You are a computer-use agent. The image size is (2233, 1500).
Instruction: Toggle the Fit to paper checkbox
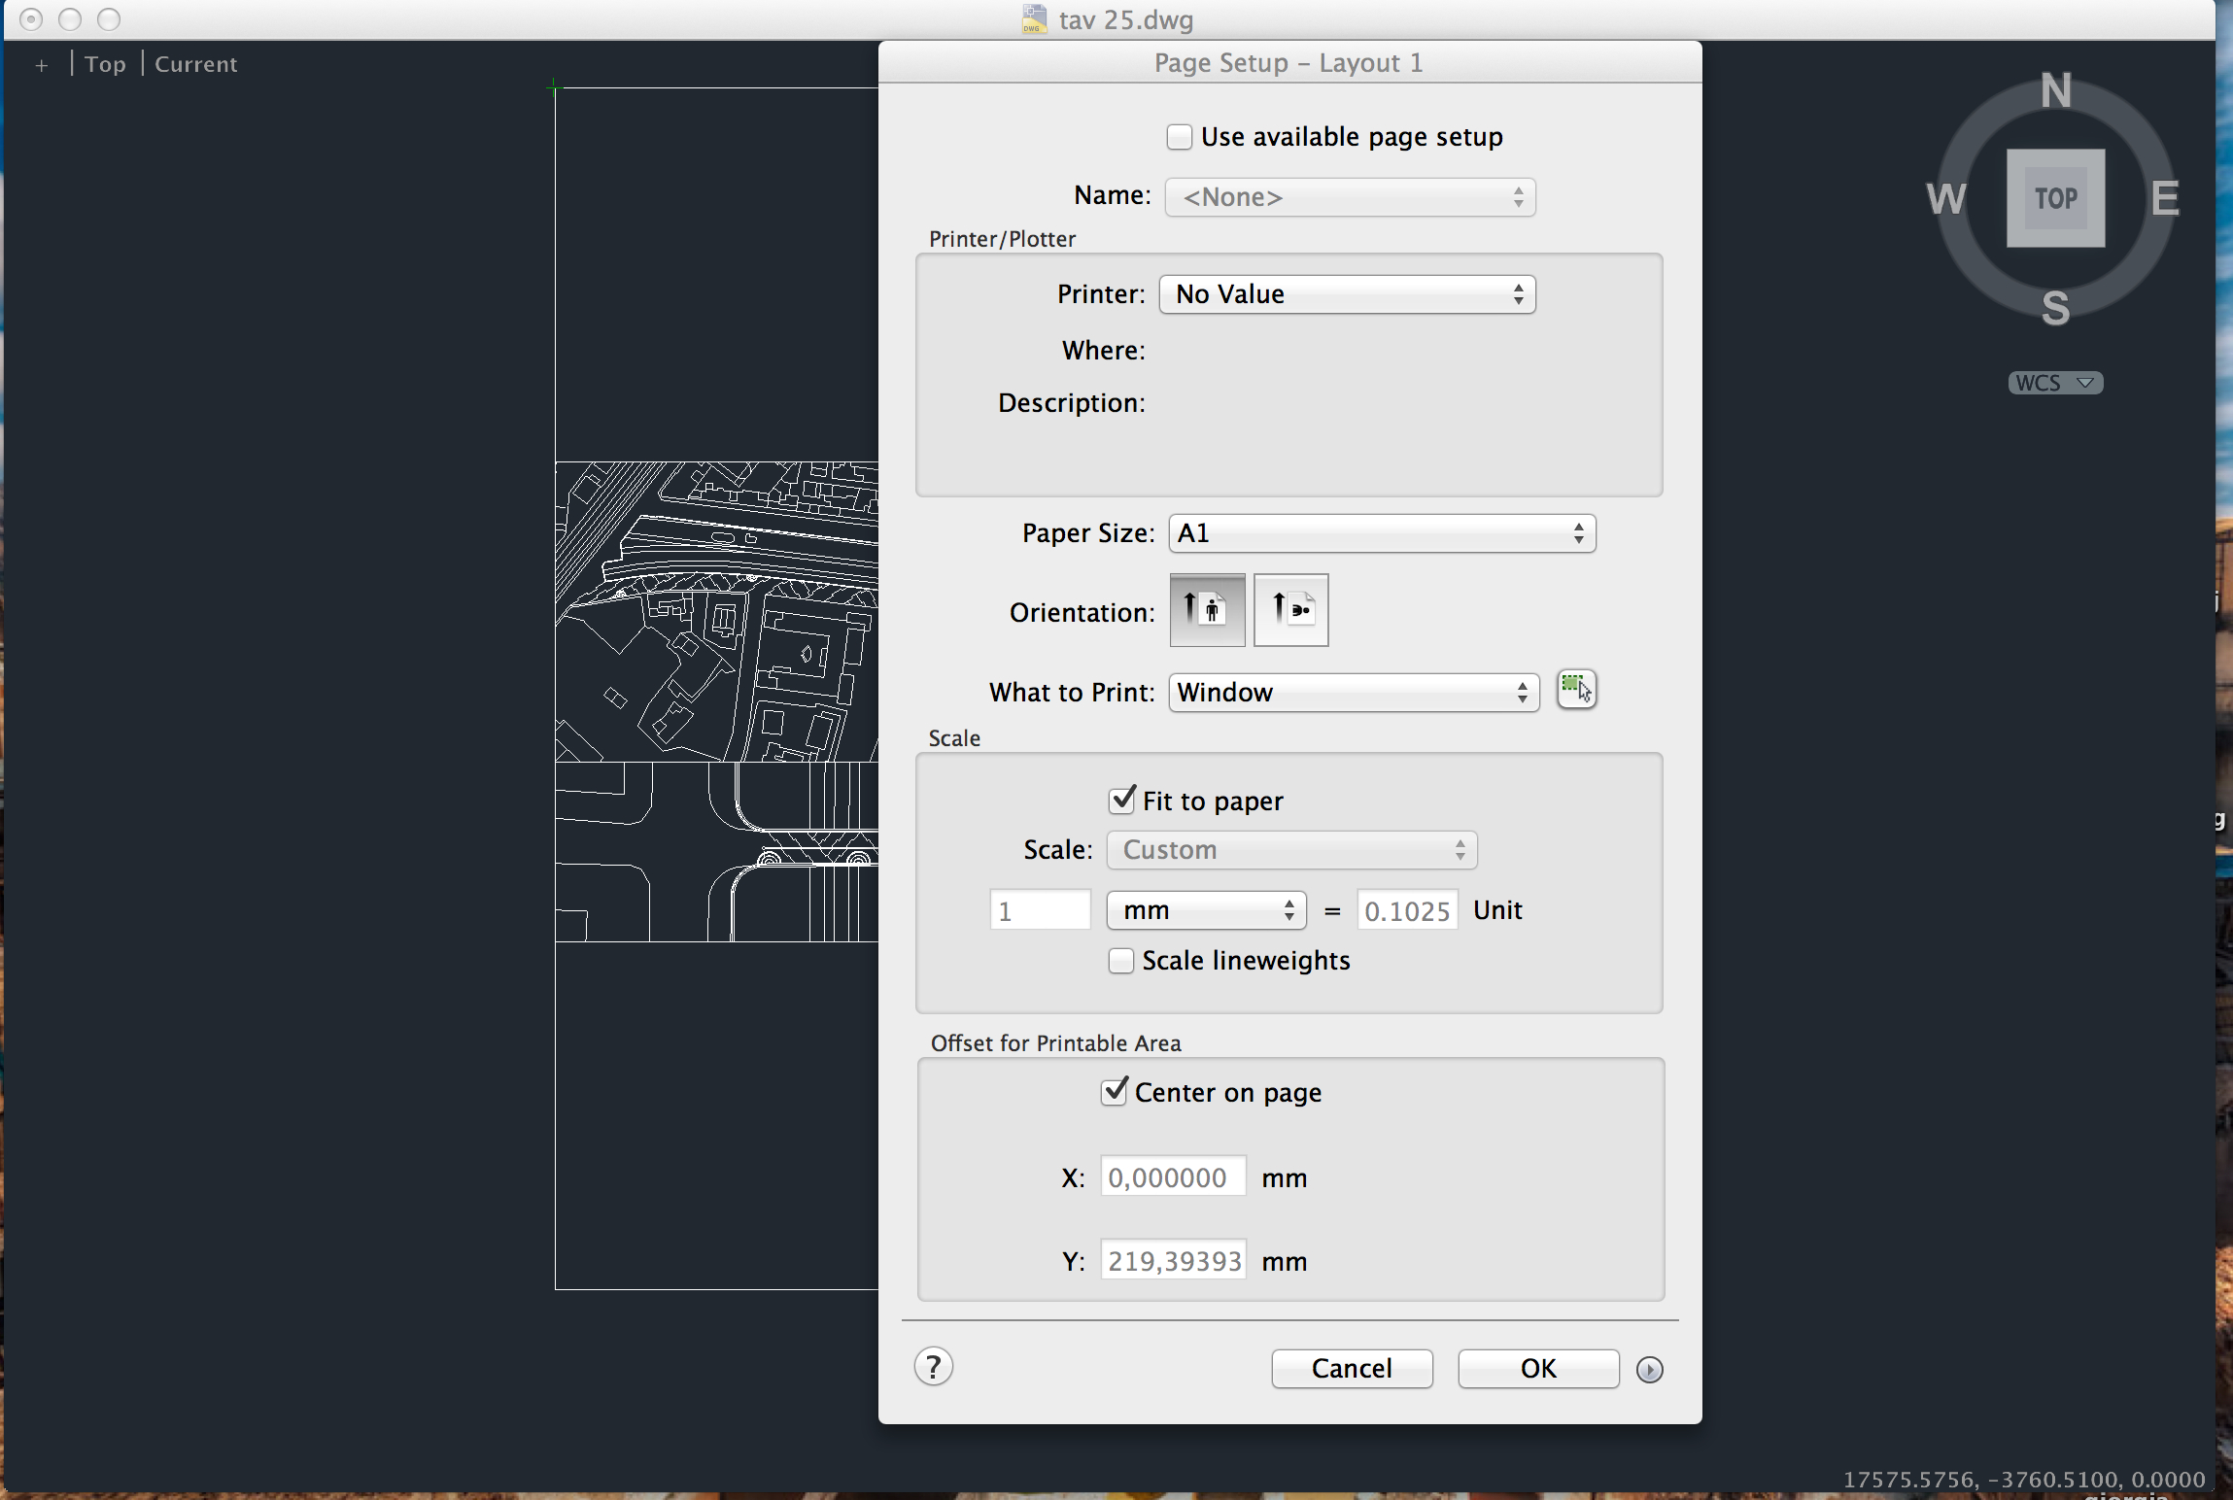(1121, 799)
